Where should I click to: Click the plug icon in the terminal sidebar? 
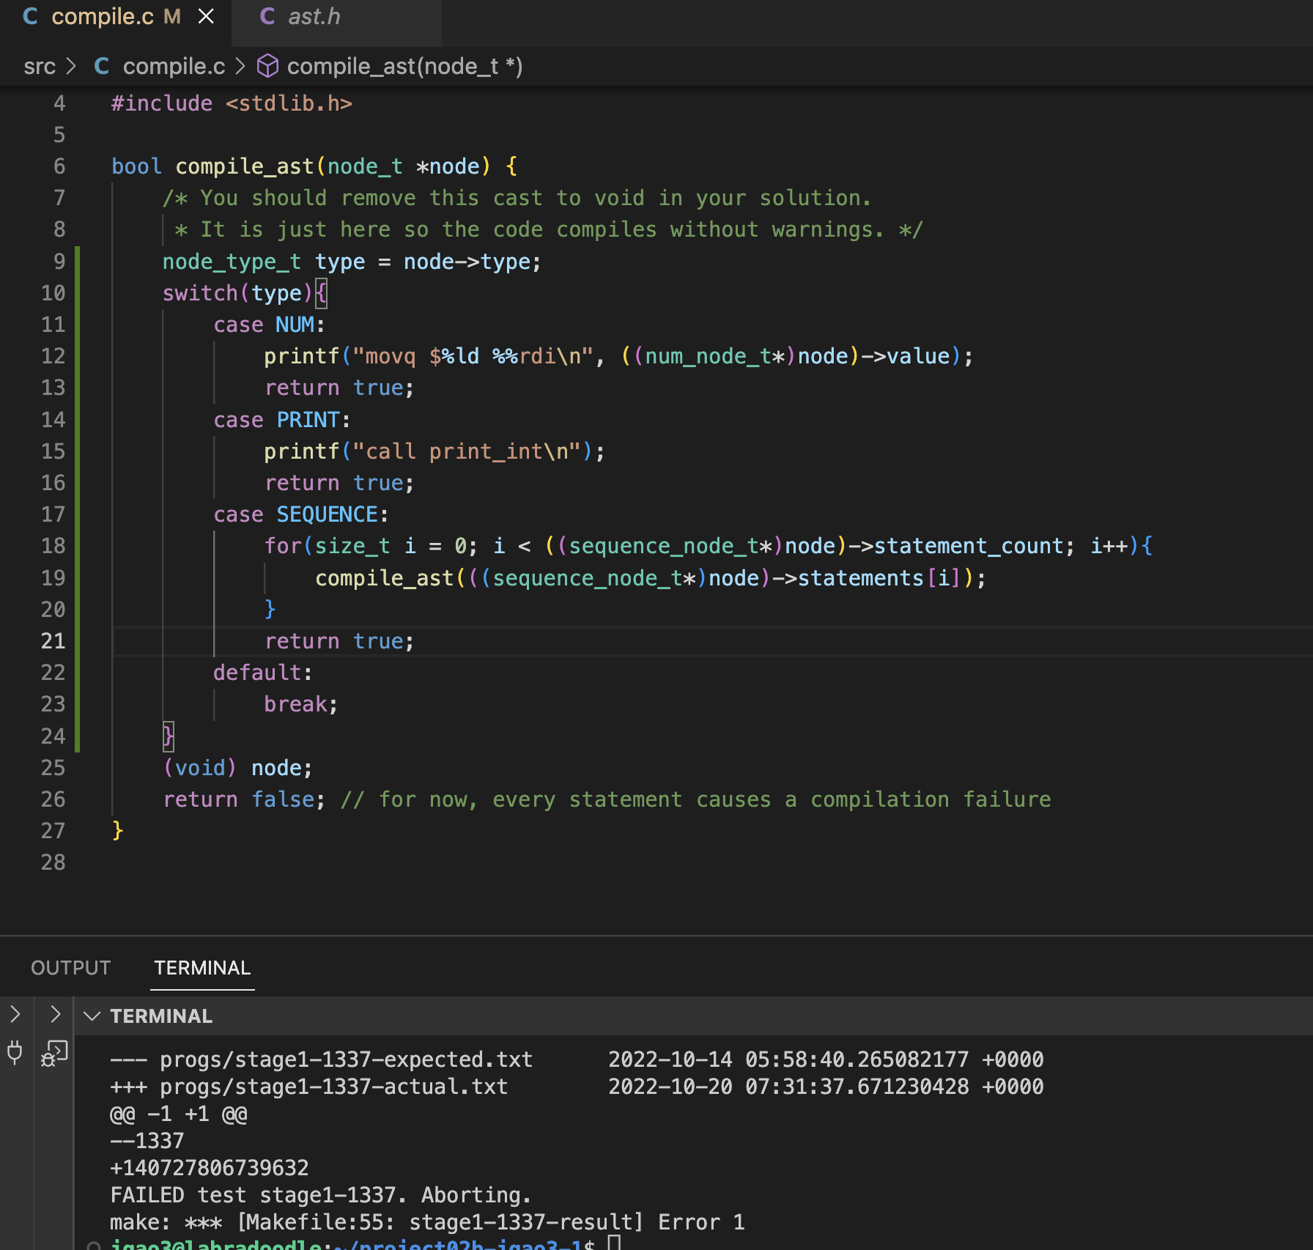pyautogui.click(x=15, y=1053)
